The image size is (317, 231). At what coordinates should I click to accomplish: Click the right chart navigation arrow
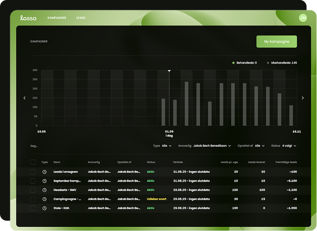coord(303,98)
